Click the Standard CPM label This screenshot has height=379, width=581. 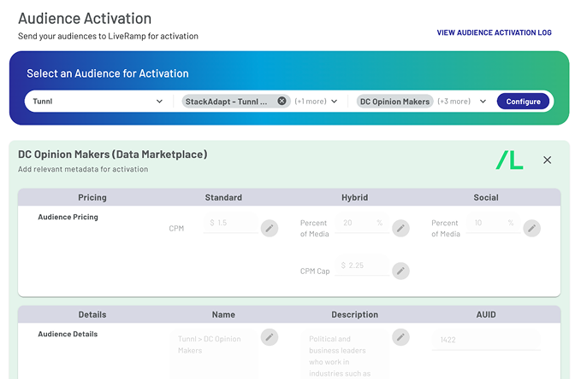[x=176, y=229]
